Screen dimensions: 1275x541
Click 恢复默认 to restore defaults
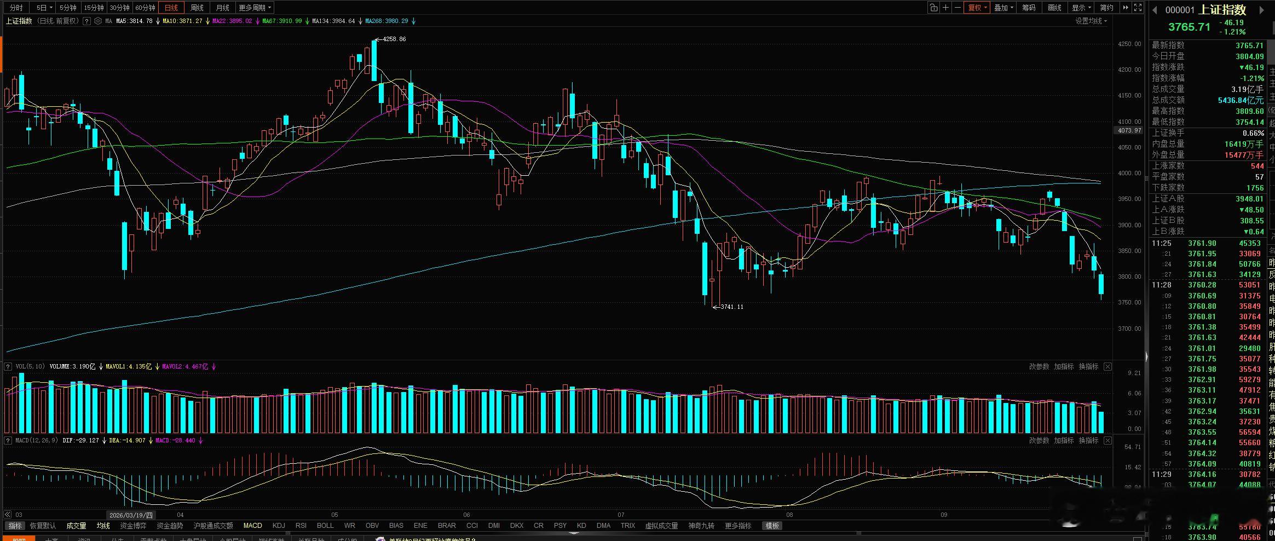click(x=43, y=526)
